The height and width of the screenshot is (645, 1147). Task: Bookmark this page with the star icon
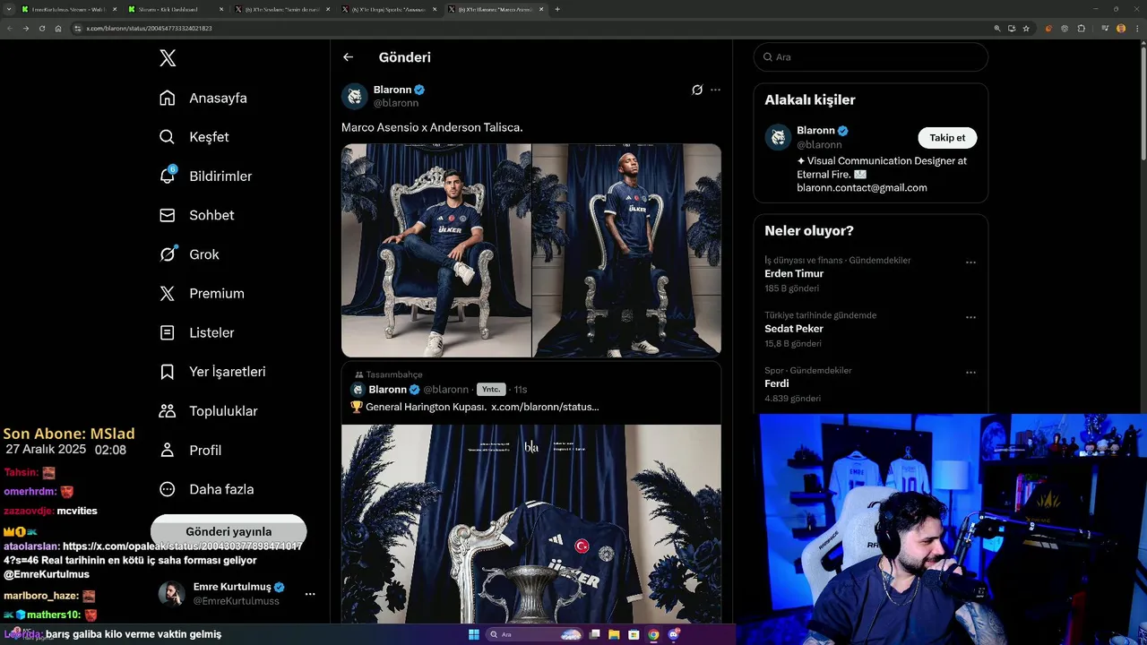coord(1026,29)
